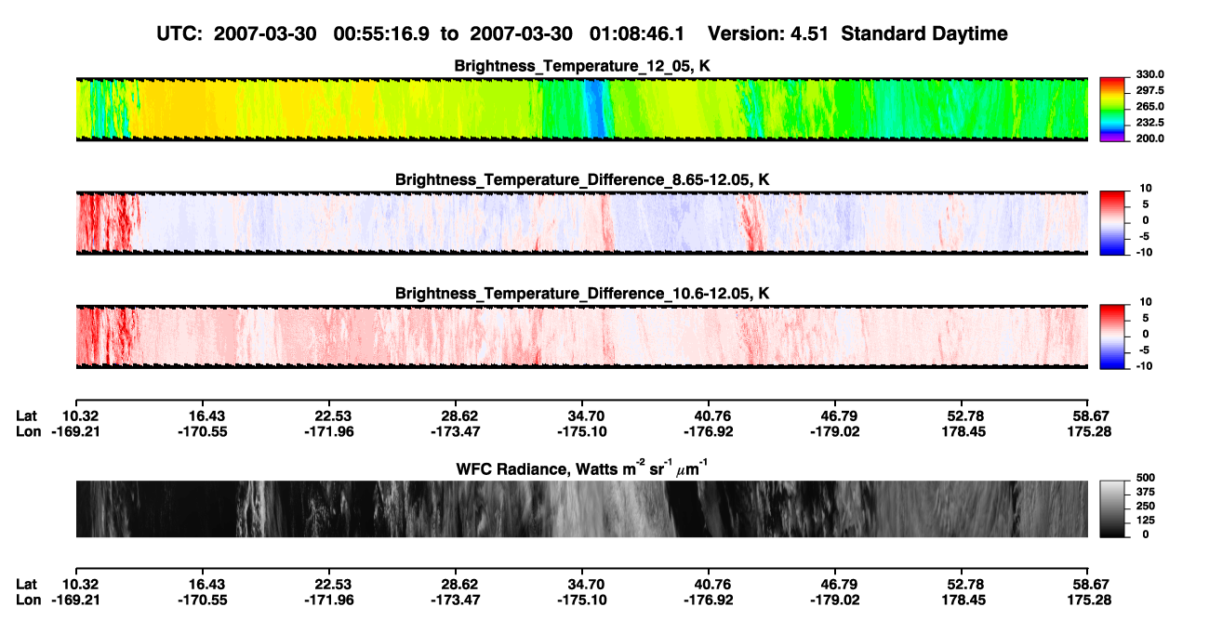Click the 12.05 brightness temperature image strip
Image resolution: width=1209 pixels, height=620 pixels.
582,110
